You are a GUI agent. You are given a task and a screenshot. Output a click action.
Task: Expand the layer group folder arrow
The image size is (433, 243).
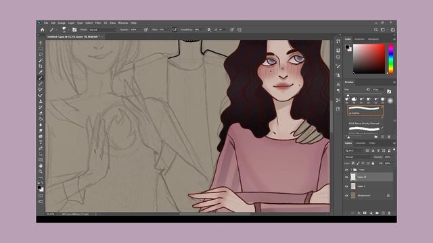click(x=351, y=169)
